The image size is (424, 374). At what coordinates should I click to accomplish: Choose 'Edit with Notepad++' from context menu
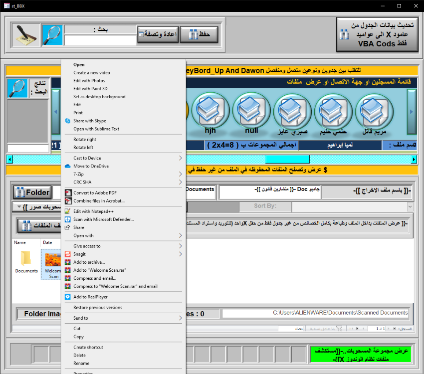(94, 211)
